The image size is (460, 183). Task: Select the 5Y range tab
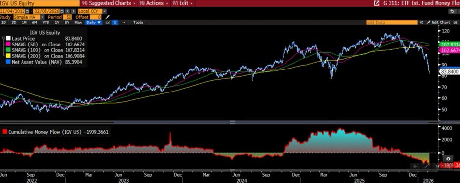click(67, 23)
